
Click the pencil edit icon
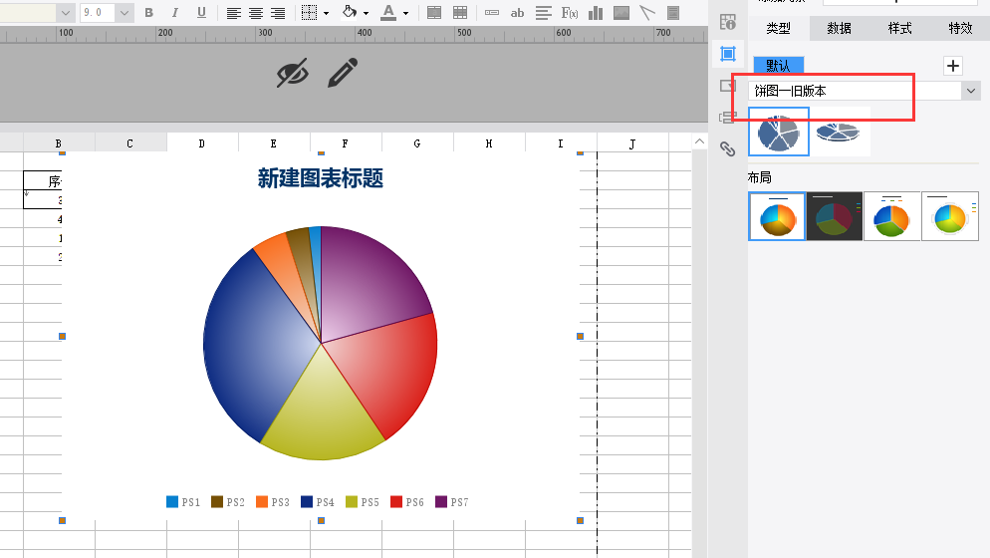(343, 73)
